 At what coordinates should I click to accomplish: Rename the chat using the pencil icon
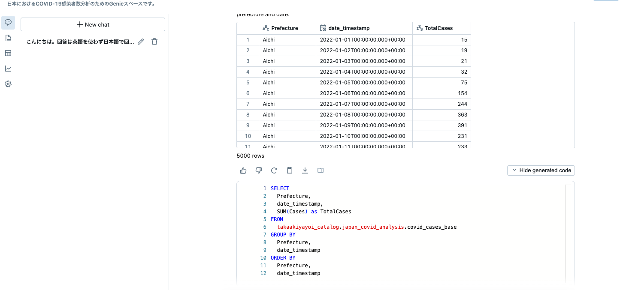(x=141, y=41)
